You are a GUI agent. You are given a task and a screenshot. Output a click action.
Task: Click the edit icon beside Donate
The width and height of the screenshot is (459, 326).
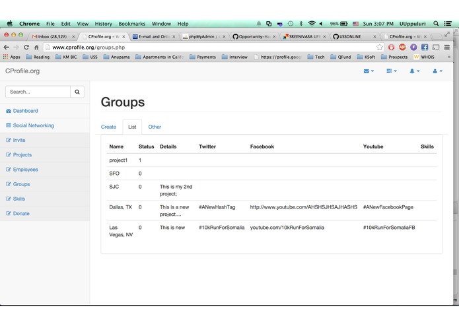(x=9, y=213)
